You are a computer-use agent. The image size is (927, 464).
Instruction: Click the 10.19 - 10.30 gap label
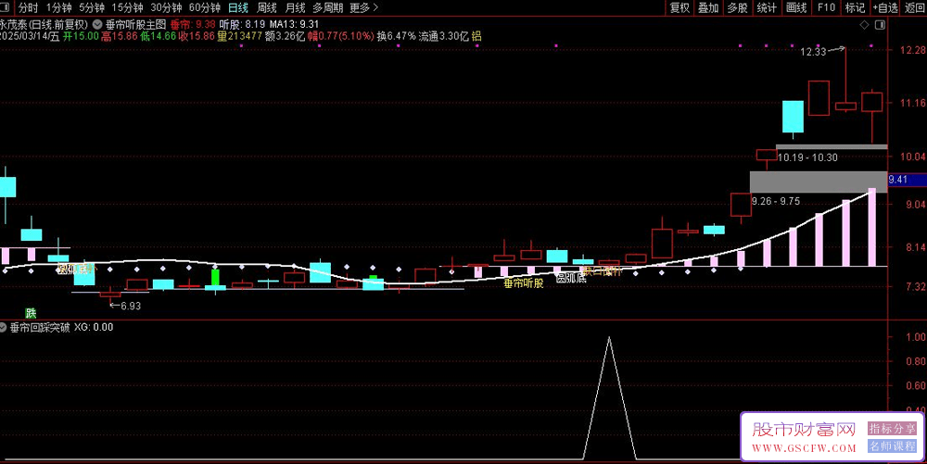point(807,157)
